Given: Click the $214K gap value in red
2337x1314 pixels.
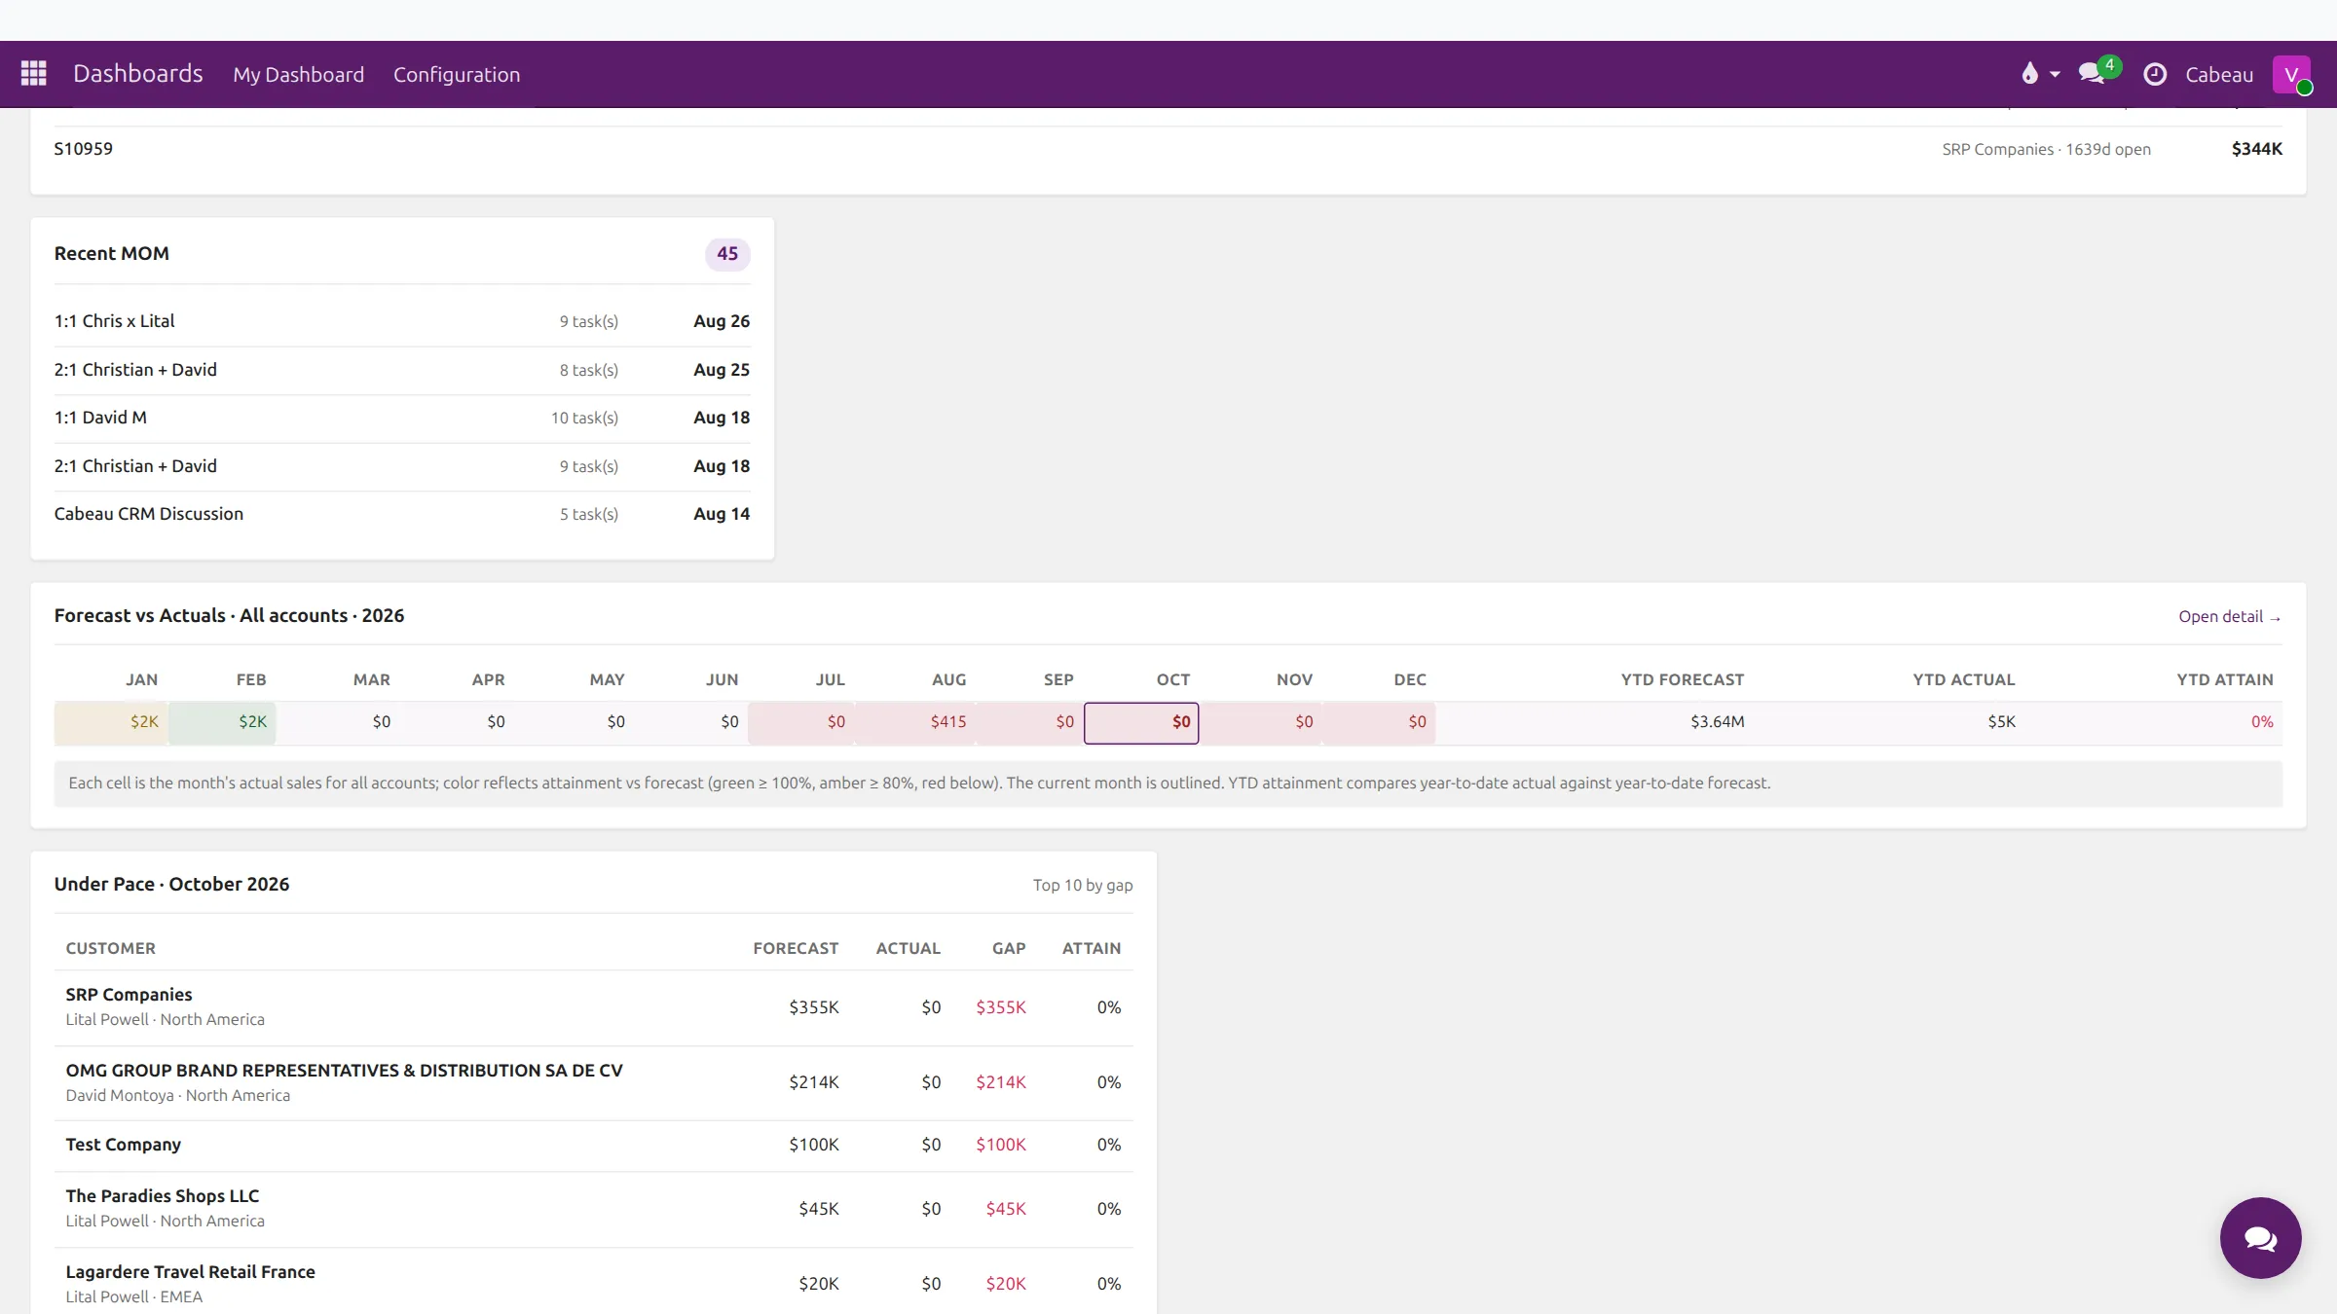Looking at the screenshot, I should pyautogui.click(x=1001, y=1082).
